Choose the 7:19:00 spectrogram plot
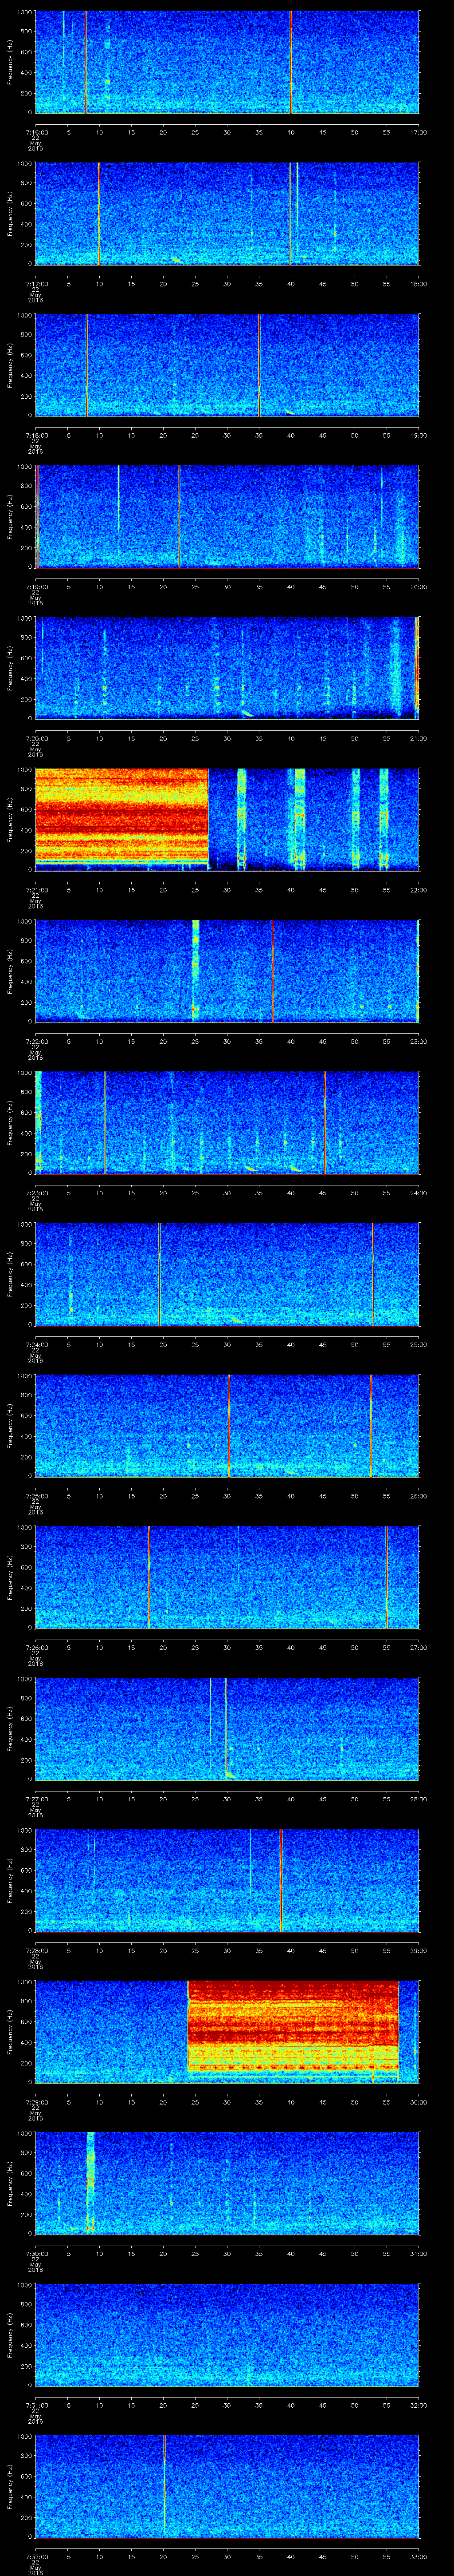 [x=227, y=517]
